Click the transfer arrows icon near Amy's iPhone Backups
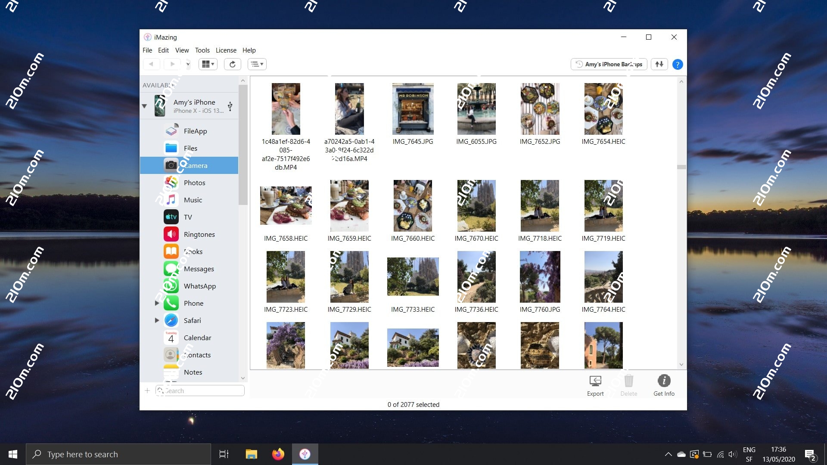This screenshot has height=465, width=827. point(659,64)
